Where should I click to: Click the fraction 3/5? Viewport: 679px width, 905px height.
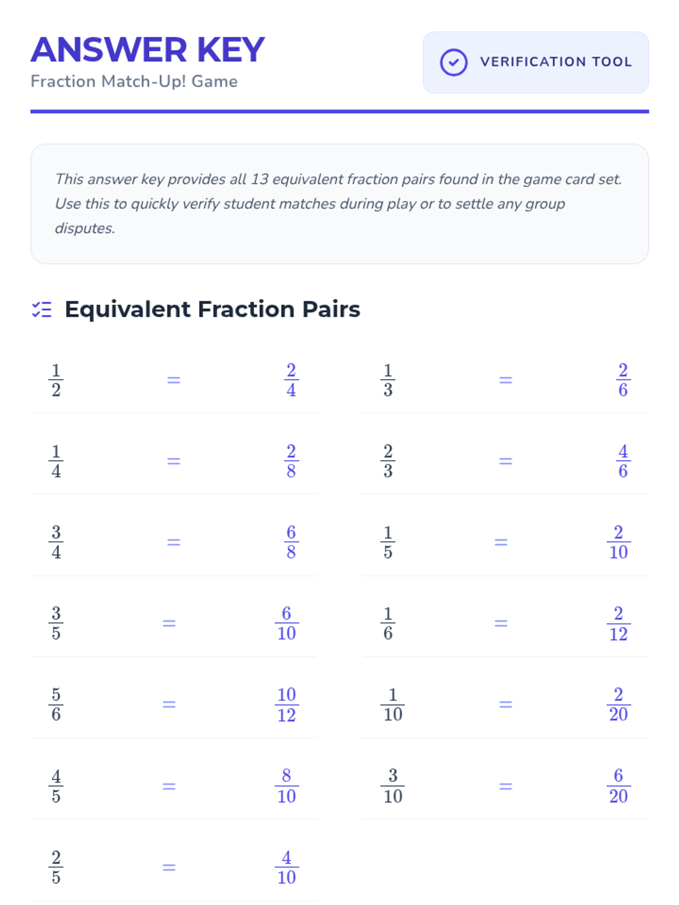coord(56,623)
